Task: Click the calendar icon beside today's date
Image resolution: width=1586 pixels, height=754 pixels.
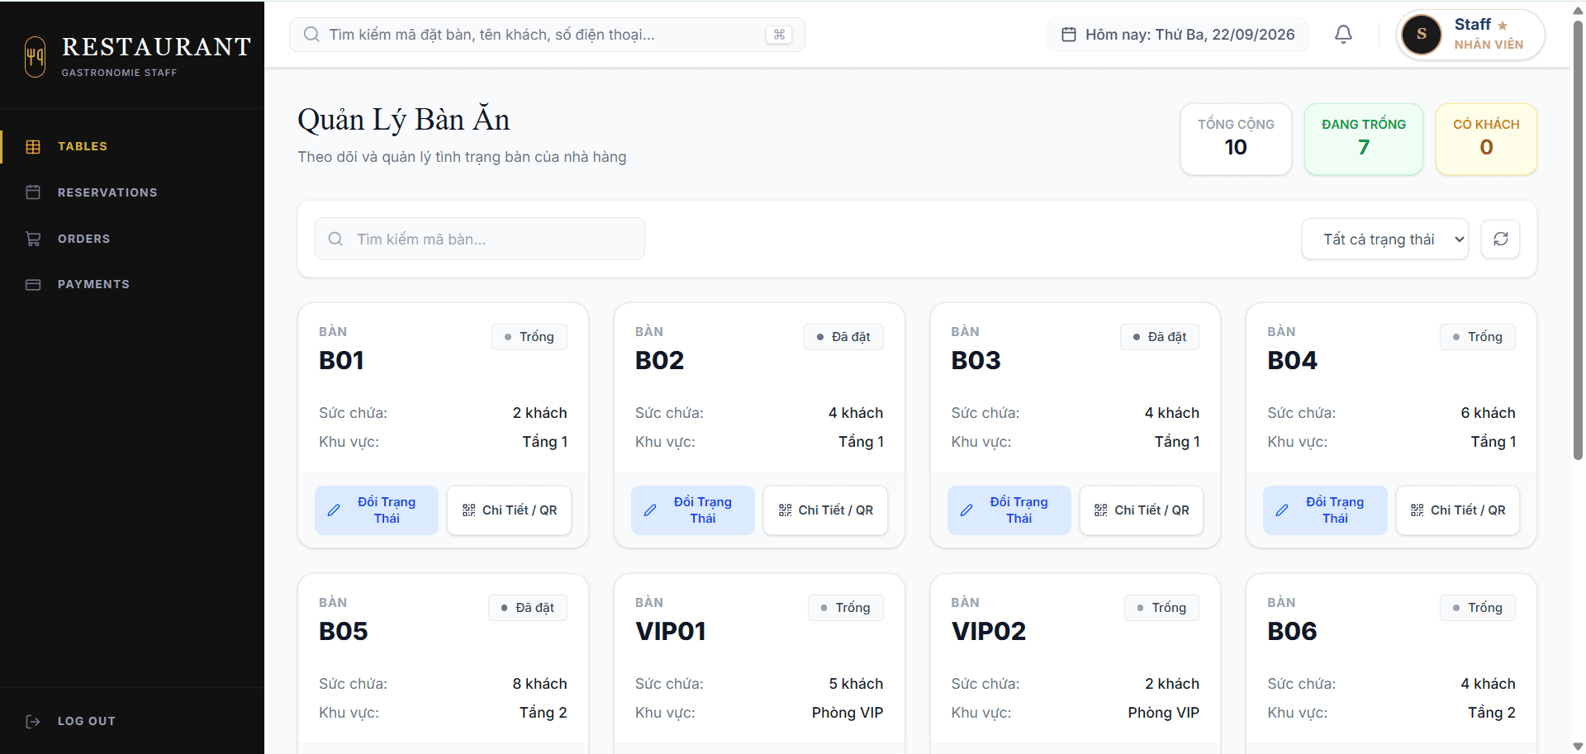Action: 1069,35
